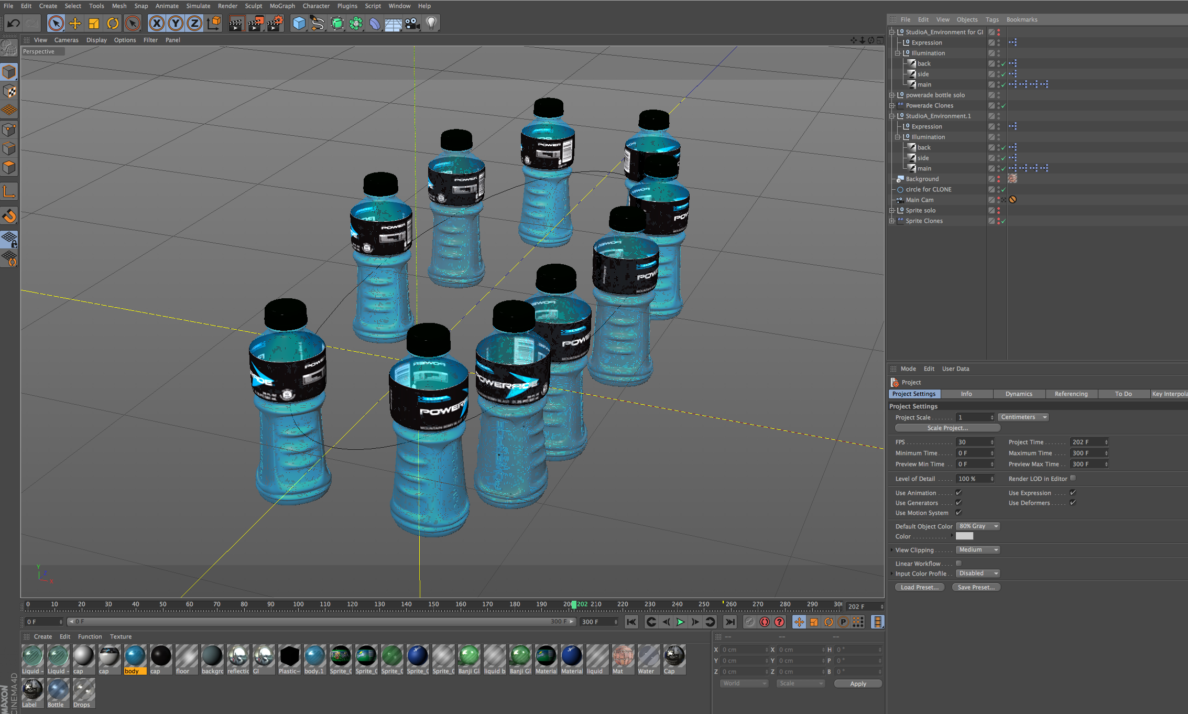Select the Rotate tool
Screen dimensions: 1188x714
coord(113,23)
